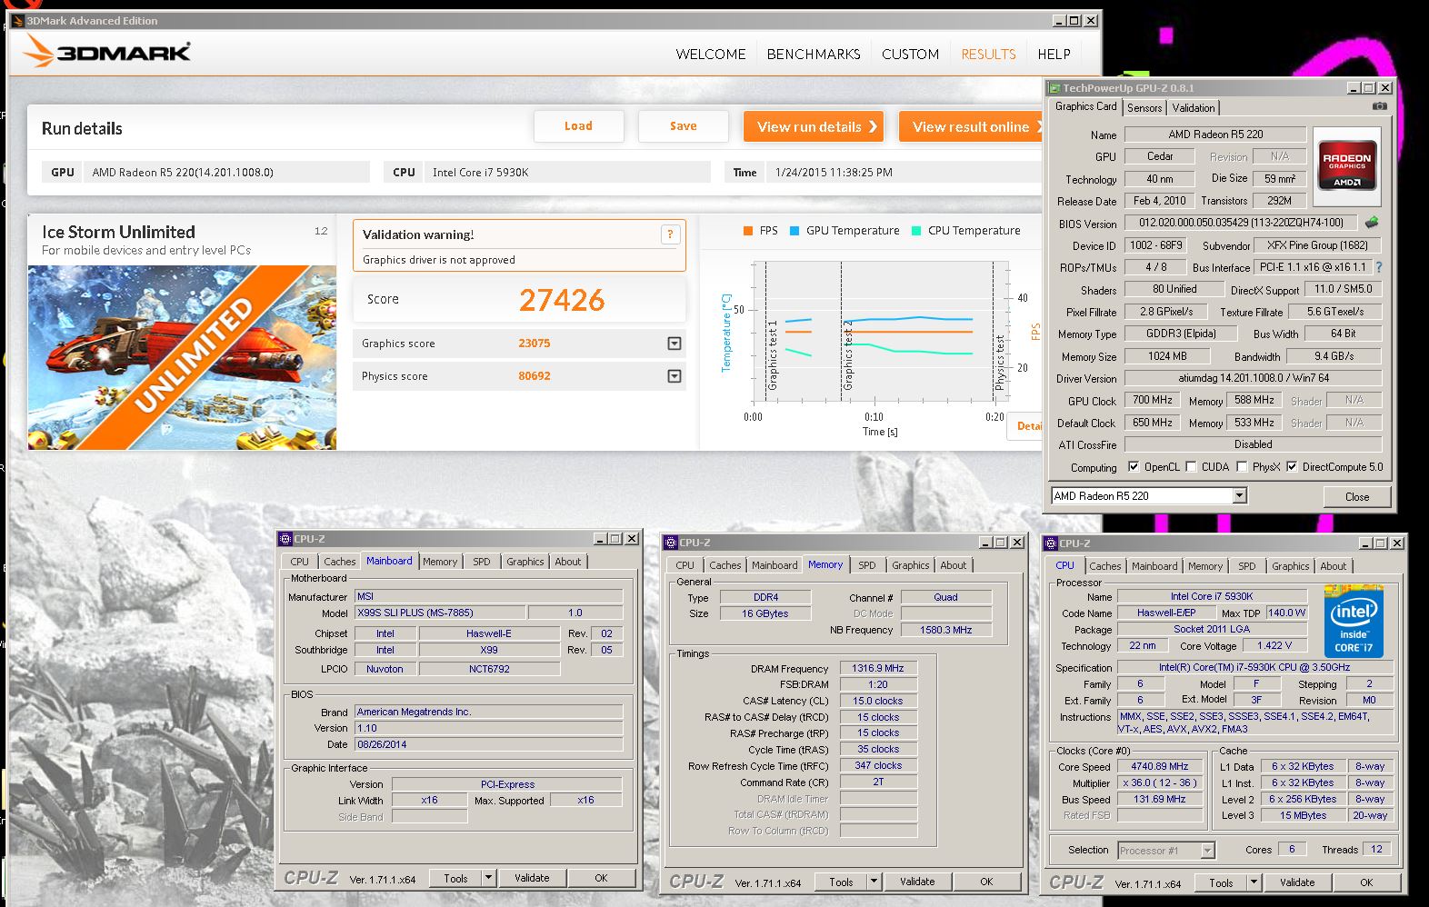Click the GPU-Z screenshot camera icon
Viewport: 1429px width, 907px height.
point(1379,106)
